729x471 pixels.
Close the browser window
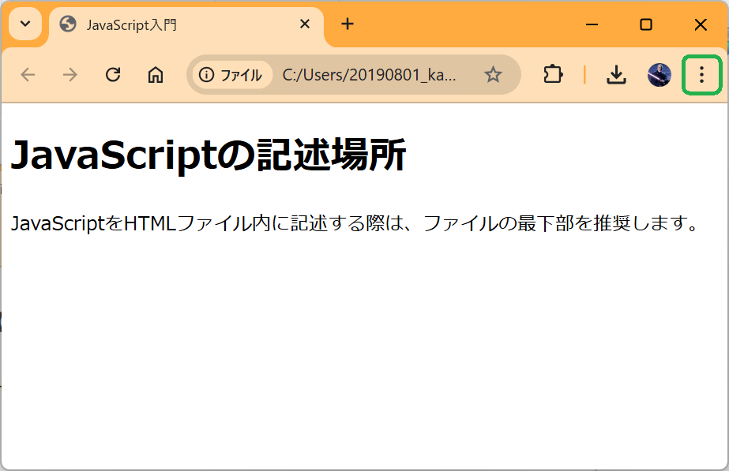click(700, 24)
